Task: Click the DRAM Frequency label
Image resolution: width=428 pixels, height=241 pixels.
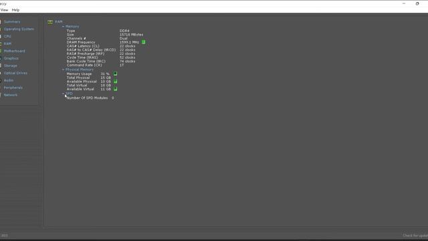Action: click(81, 42)
